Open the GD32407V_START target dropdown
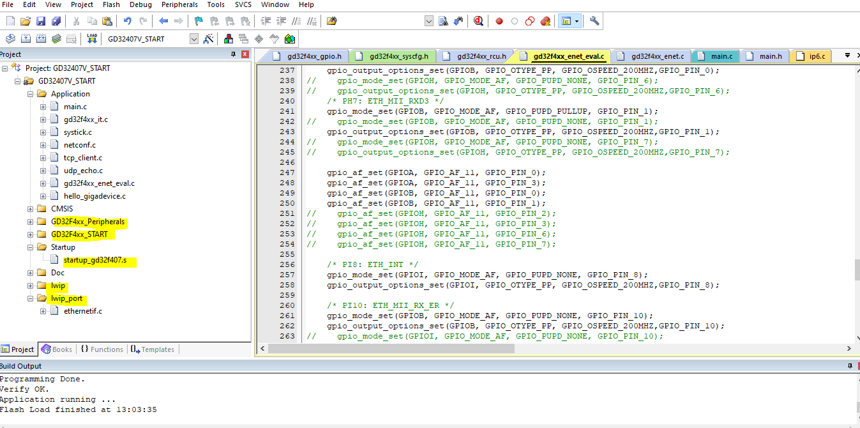The image size is (860, 428). [x=194, y=38]
